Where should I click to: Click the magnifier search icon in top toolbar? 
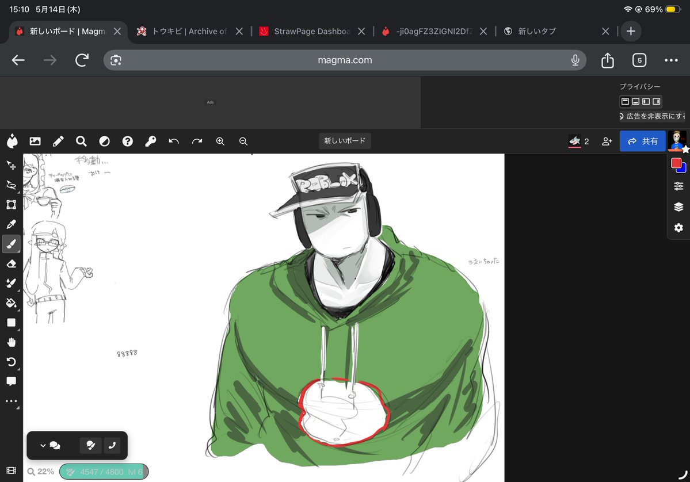point(81,141)
